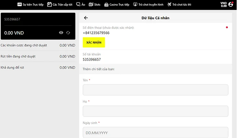Click the VND 0.00 balance in header
The image size is (238, 138).
(223, 4)
